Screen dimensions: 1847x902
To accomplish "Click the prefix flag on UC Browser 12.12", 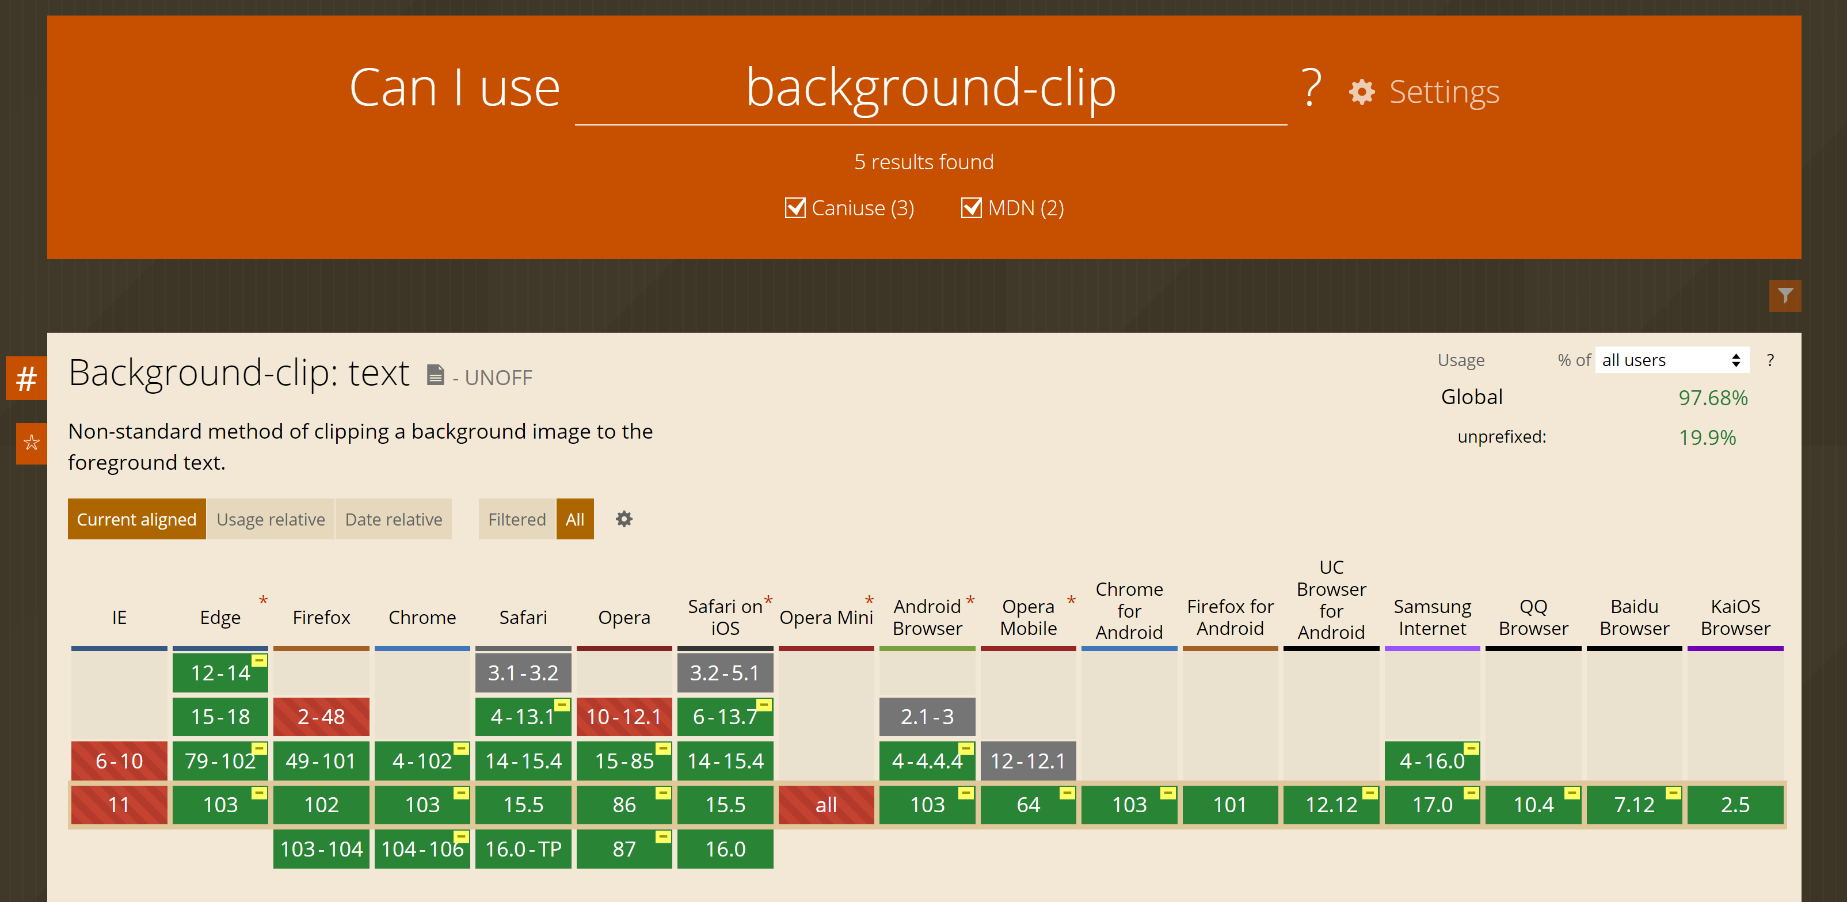I will click(x=1370, y=793).
